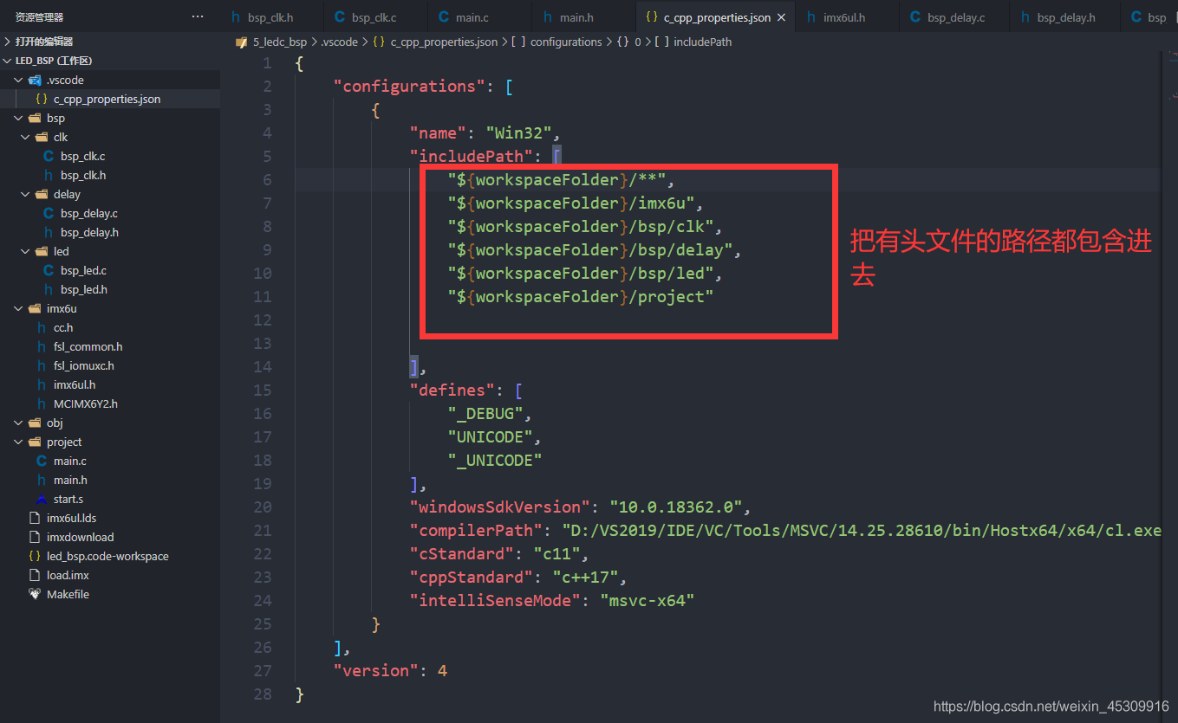Click the "cppStandard" key text
1178x723 pixels.
472,577
